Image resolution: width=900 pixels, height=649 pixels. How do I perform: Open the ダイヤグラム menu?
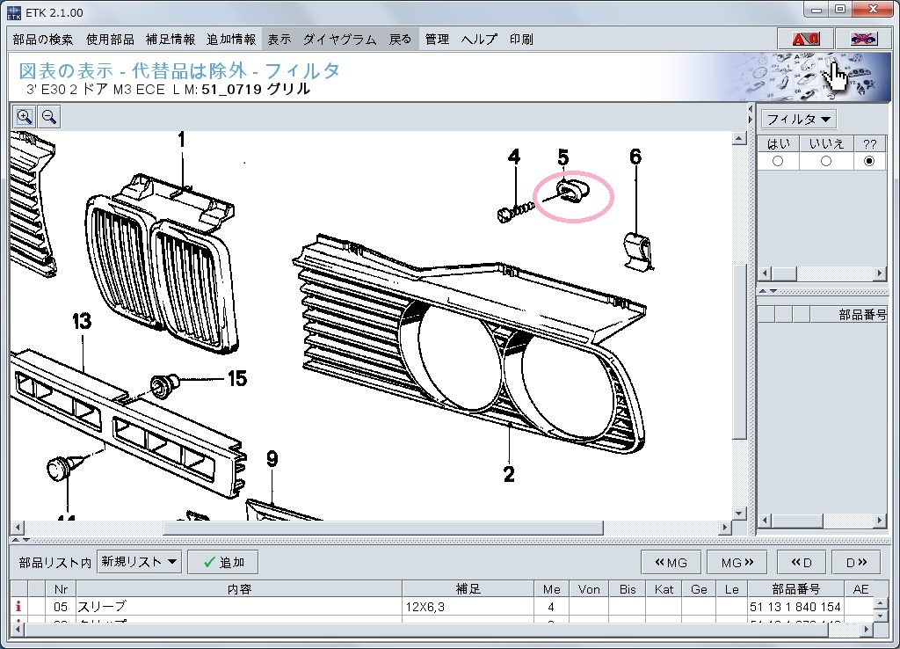(x=340, y=39)
